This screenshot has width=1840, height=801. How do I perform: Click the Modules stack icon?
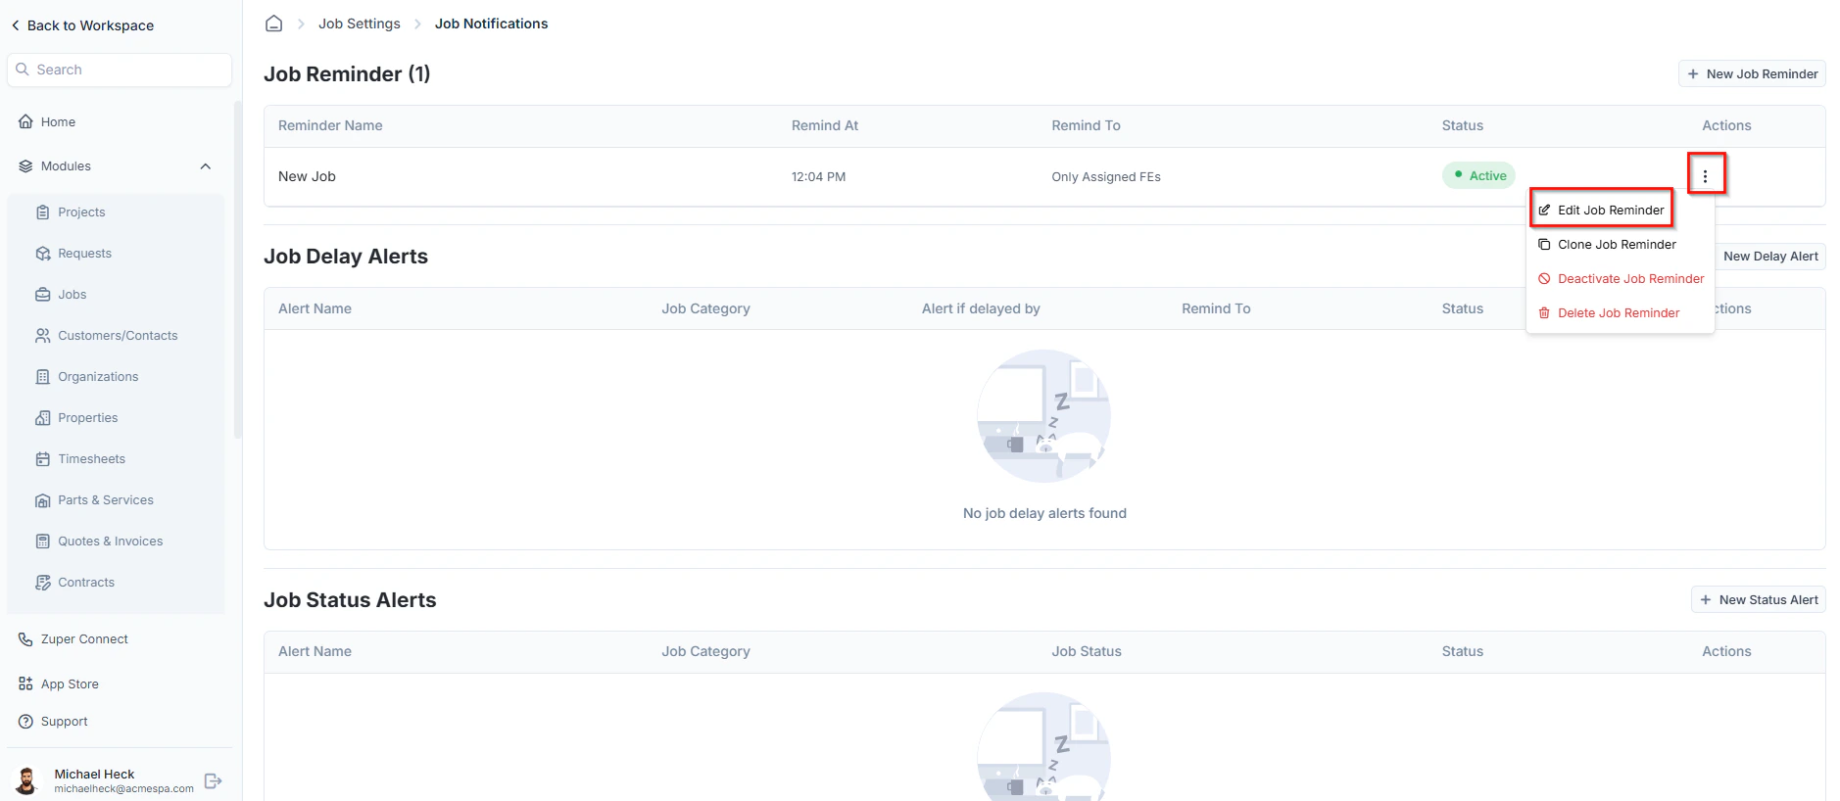click(25, 166)
